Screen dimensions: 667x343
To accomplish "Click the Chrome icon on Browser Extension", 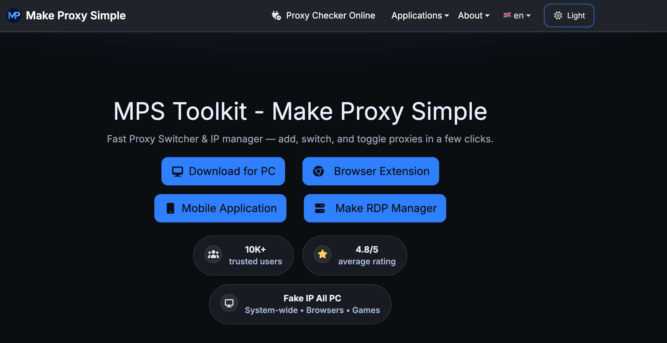I will 319,171.
